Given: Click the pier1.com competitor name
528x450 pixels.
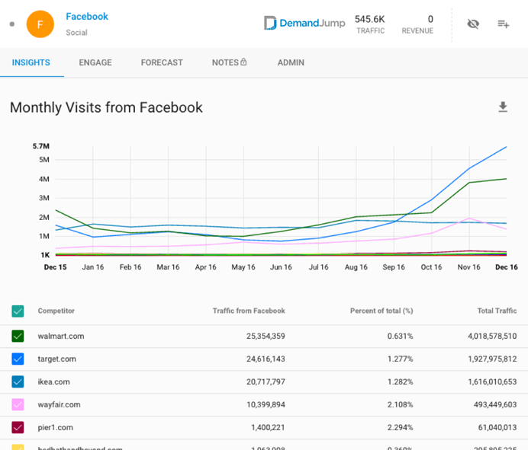Looking at the screenshot, I should (55, 427).
